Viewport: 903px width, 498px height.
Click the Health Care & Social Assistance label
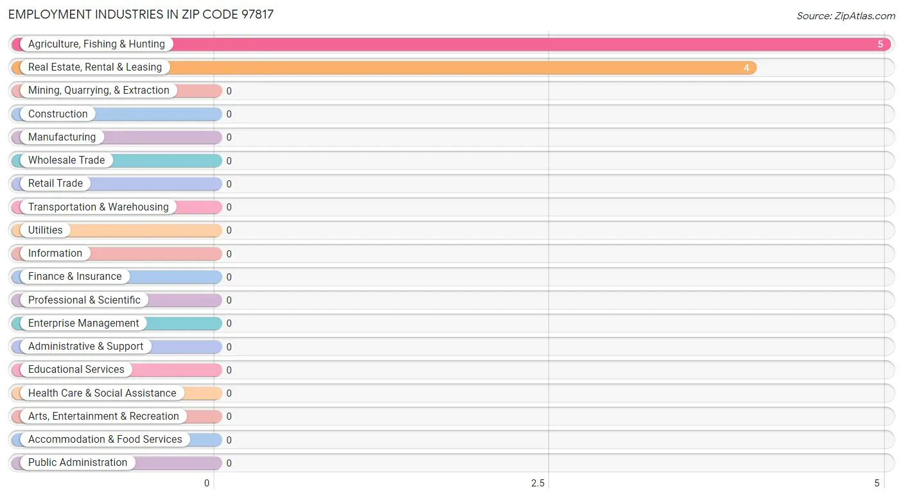[x=102, y=393]
